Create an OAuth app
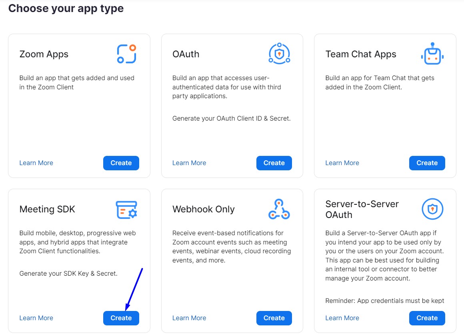 274,163
